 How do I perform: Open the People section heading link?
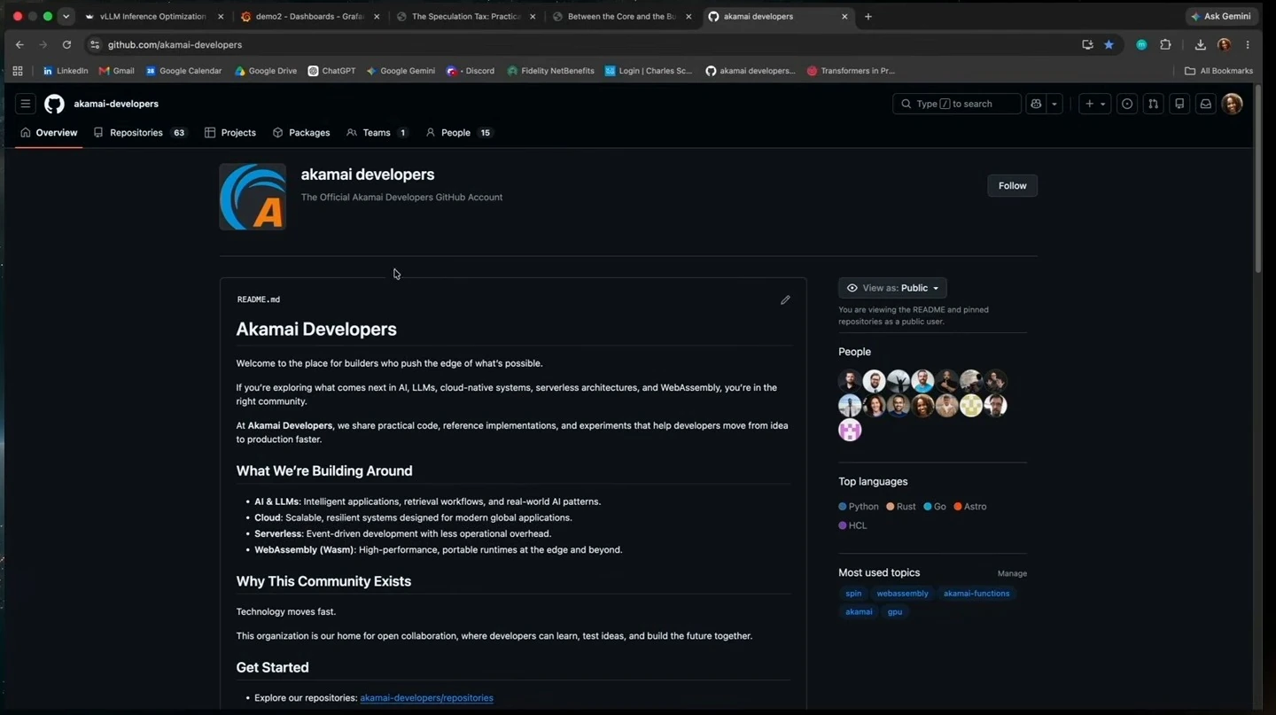[x=854, y=352]
